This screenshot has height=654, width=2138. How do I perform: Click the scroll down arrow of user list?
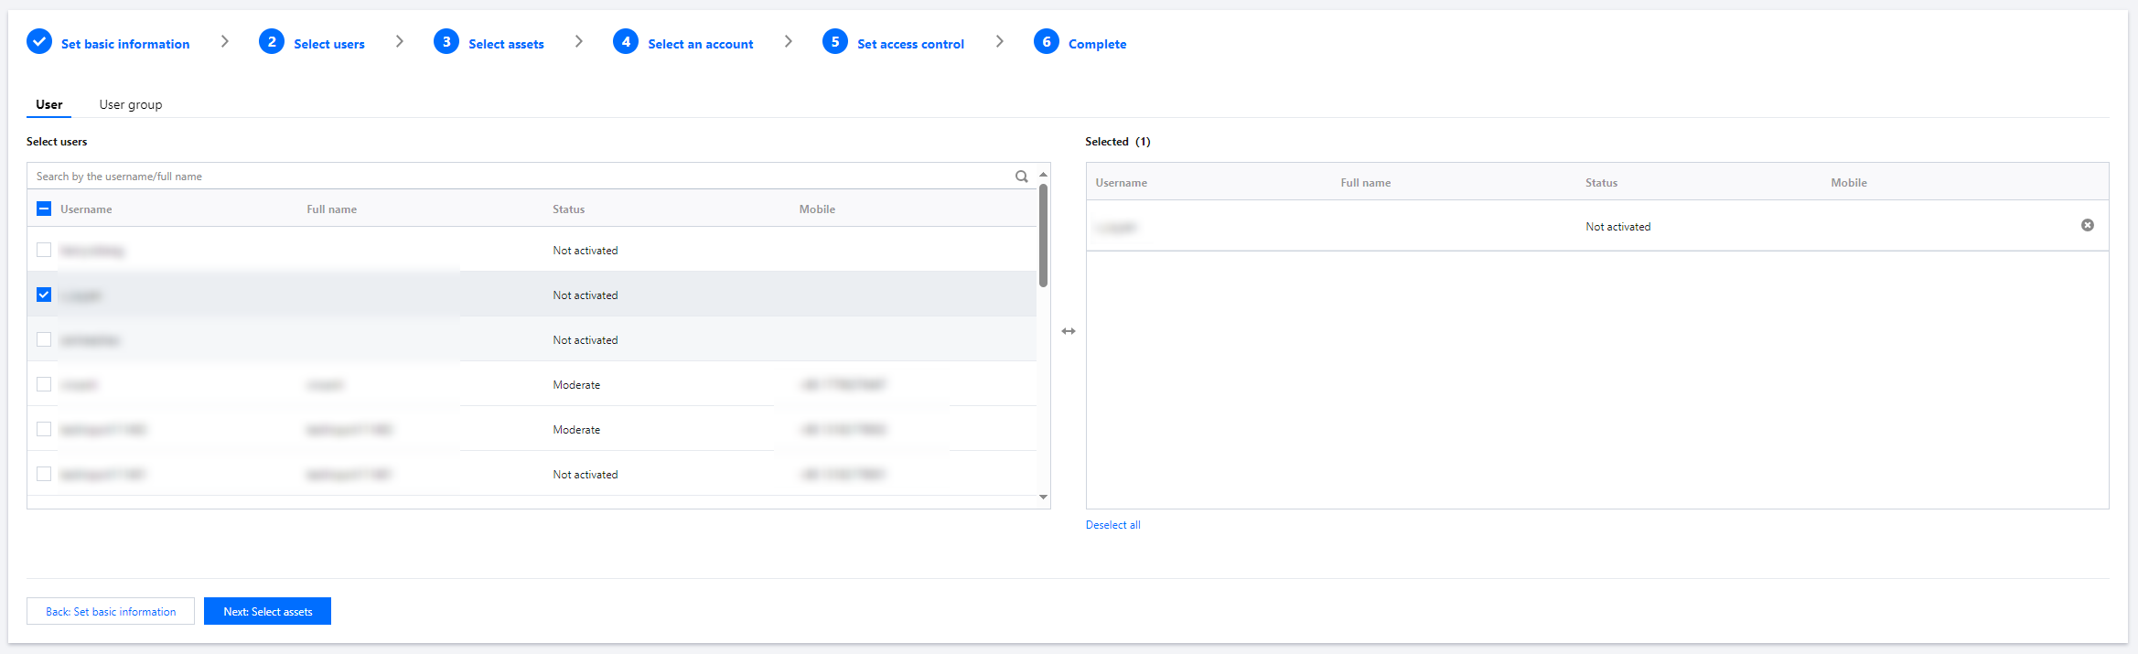(1043, 498)
